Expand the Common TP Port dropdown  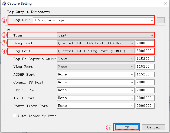pyautogui.click(x=132, y=82)
